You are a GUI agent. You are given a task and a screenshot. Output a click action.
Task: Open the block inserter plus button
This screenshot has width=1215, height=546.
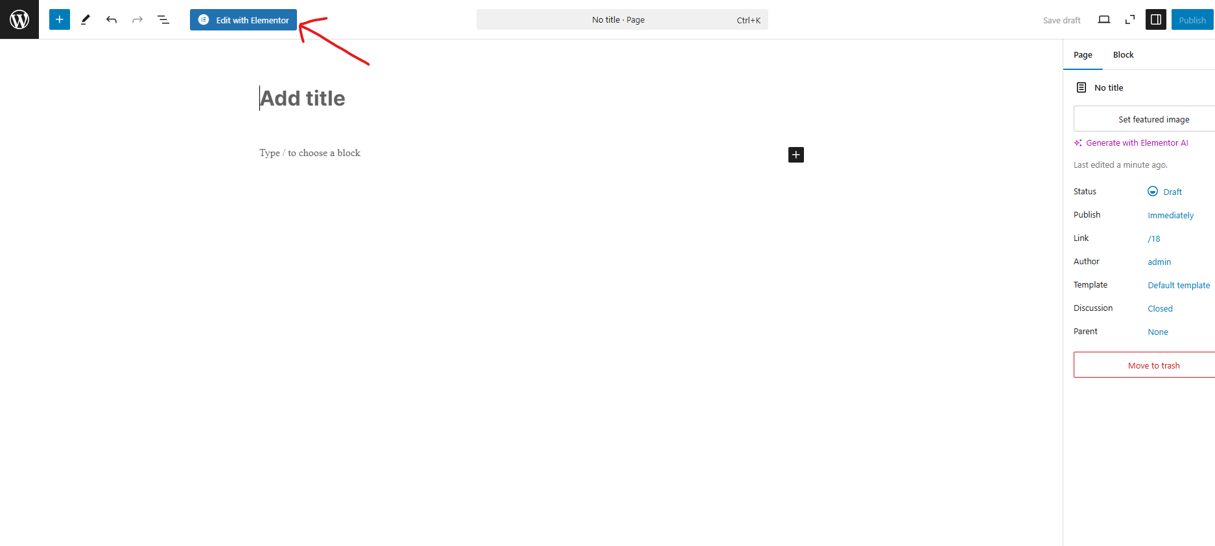[60, 19]
